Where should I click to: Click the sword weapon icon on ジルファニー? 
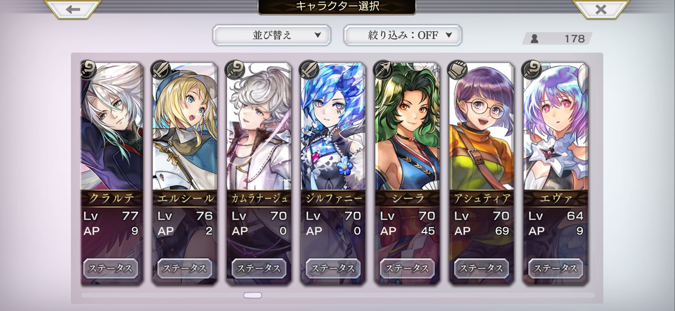[x=309, y=70]
